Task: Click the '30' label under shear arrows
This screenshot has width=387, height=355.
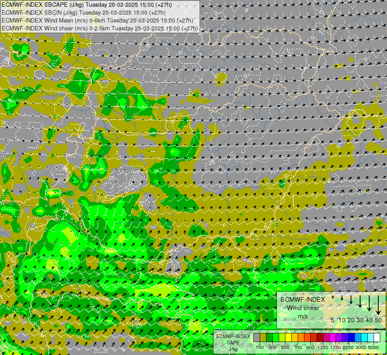Action: pos(360,320)
